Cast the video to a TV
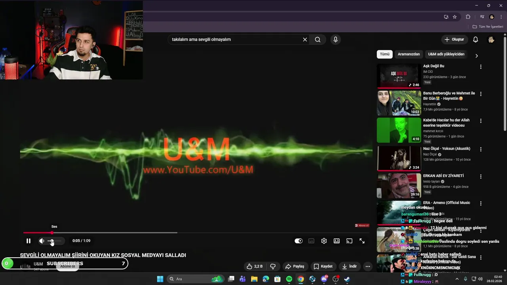 (x=349, y=241)
